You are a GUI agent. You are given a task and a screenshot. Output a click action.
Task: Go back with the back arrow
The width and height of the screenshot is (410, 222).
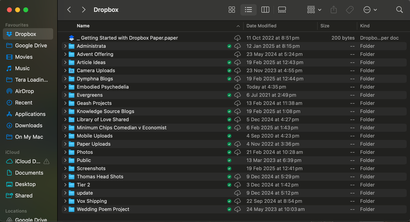(x=69, y=10)
